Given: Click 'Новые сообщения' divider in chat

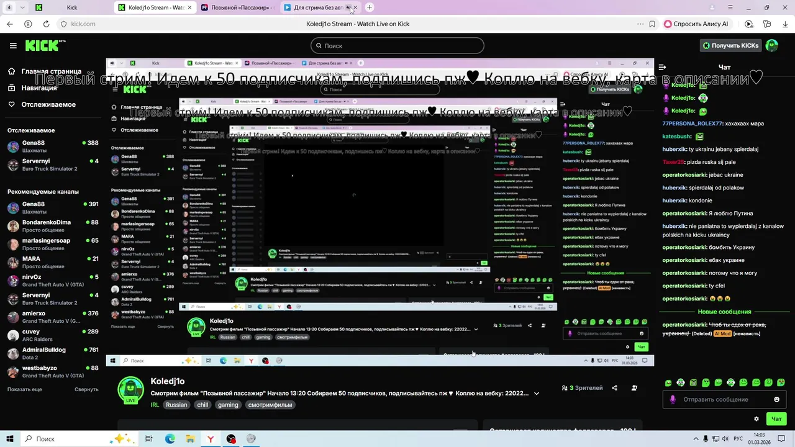Looking at the screenshot, I should [724, 312].
